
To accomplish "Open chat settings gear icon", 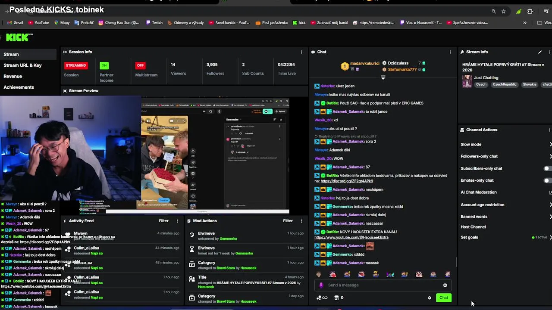I will pyautogui.click(x=430, y=298).
